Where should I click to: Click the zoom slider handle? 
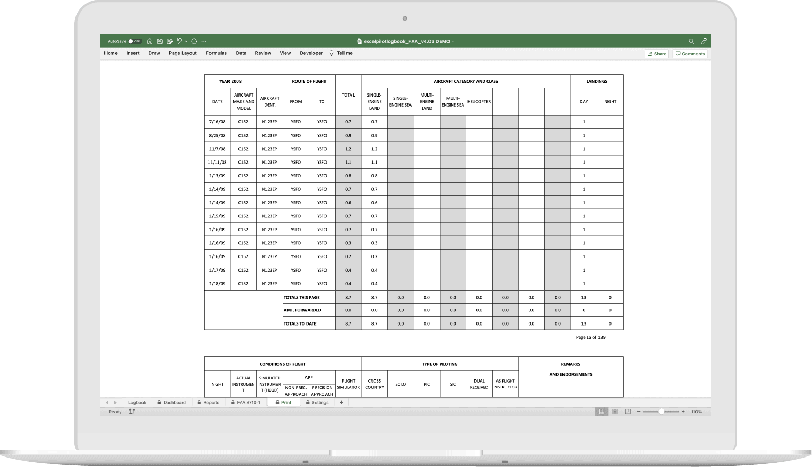(x=661, y=412)
